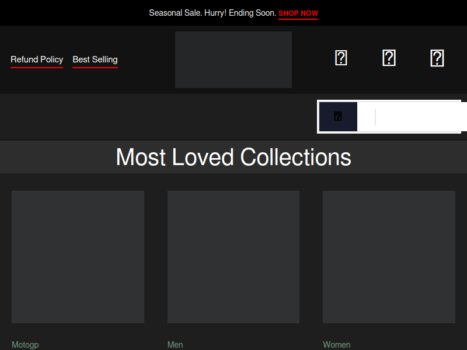Select the Men collection label
467x350 pixels.
[x=175, y=345]
